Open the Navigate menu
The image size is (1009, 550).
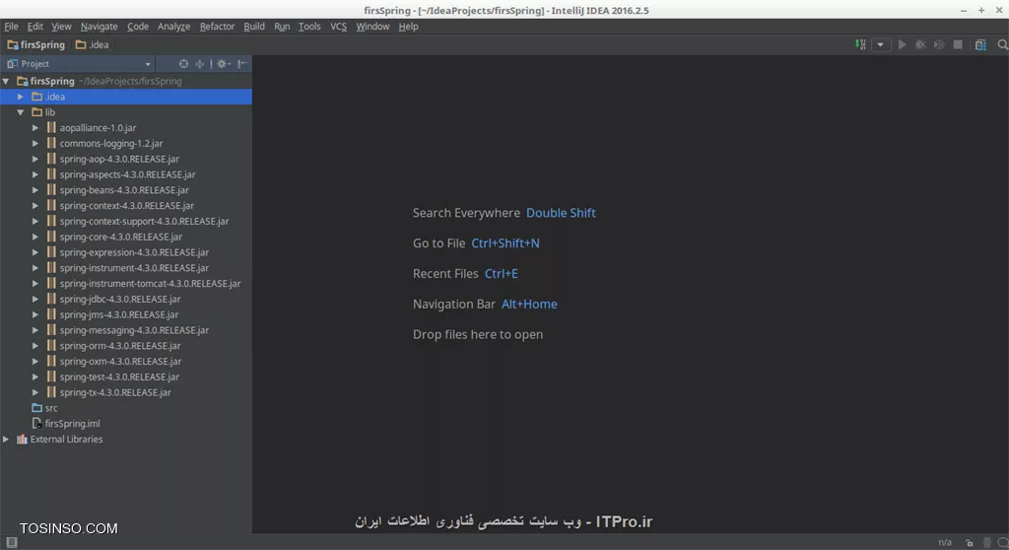pyautogui.click(x=100, y=27)
